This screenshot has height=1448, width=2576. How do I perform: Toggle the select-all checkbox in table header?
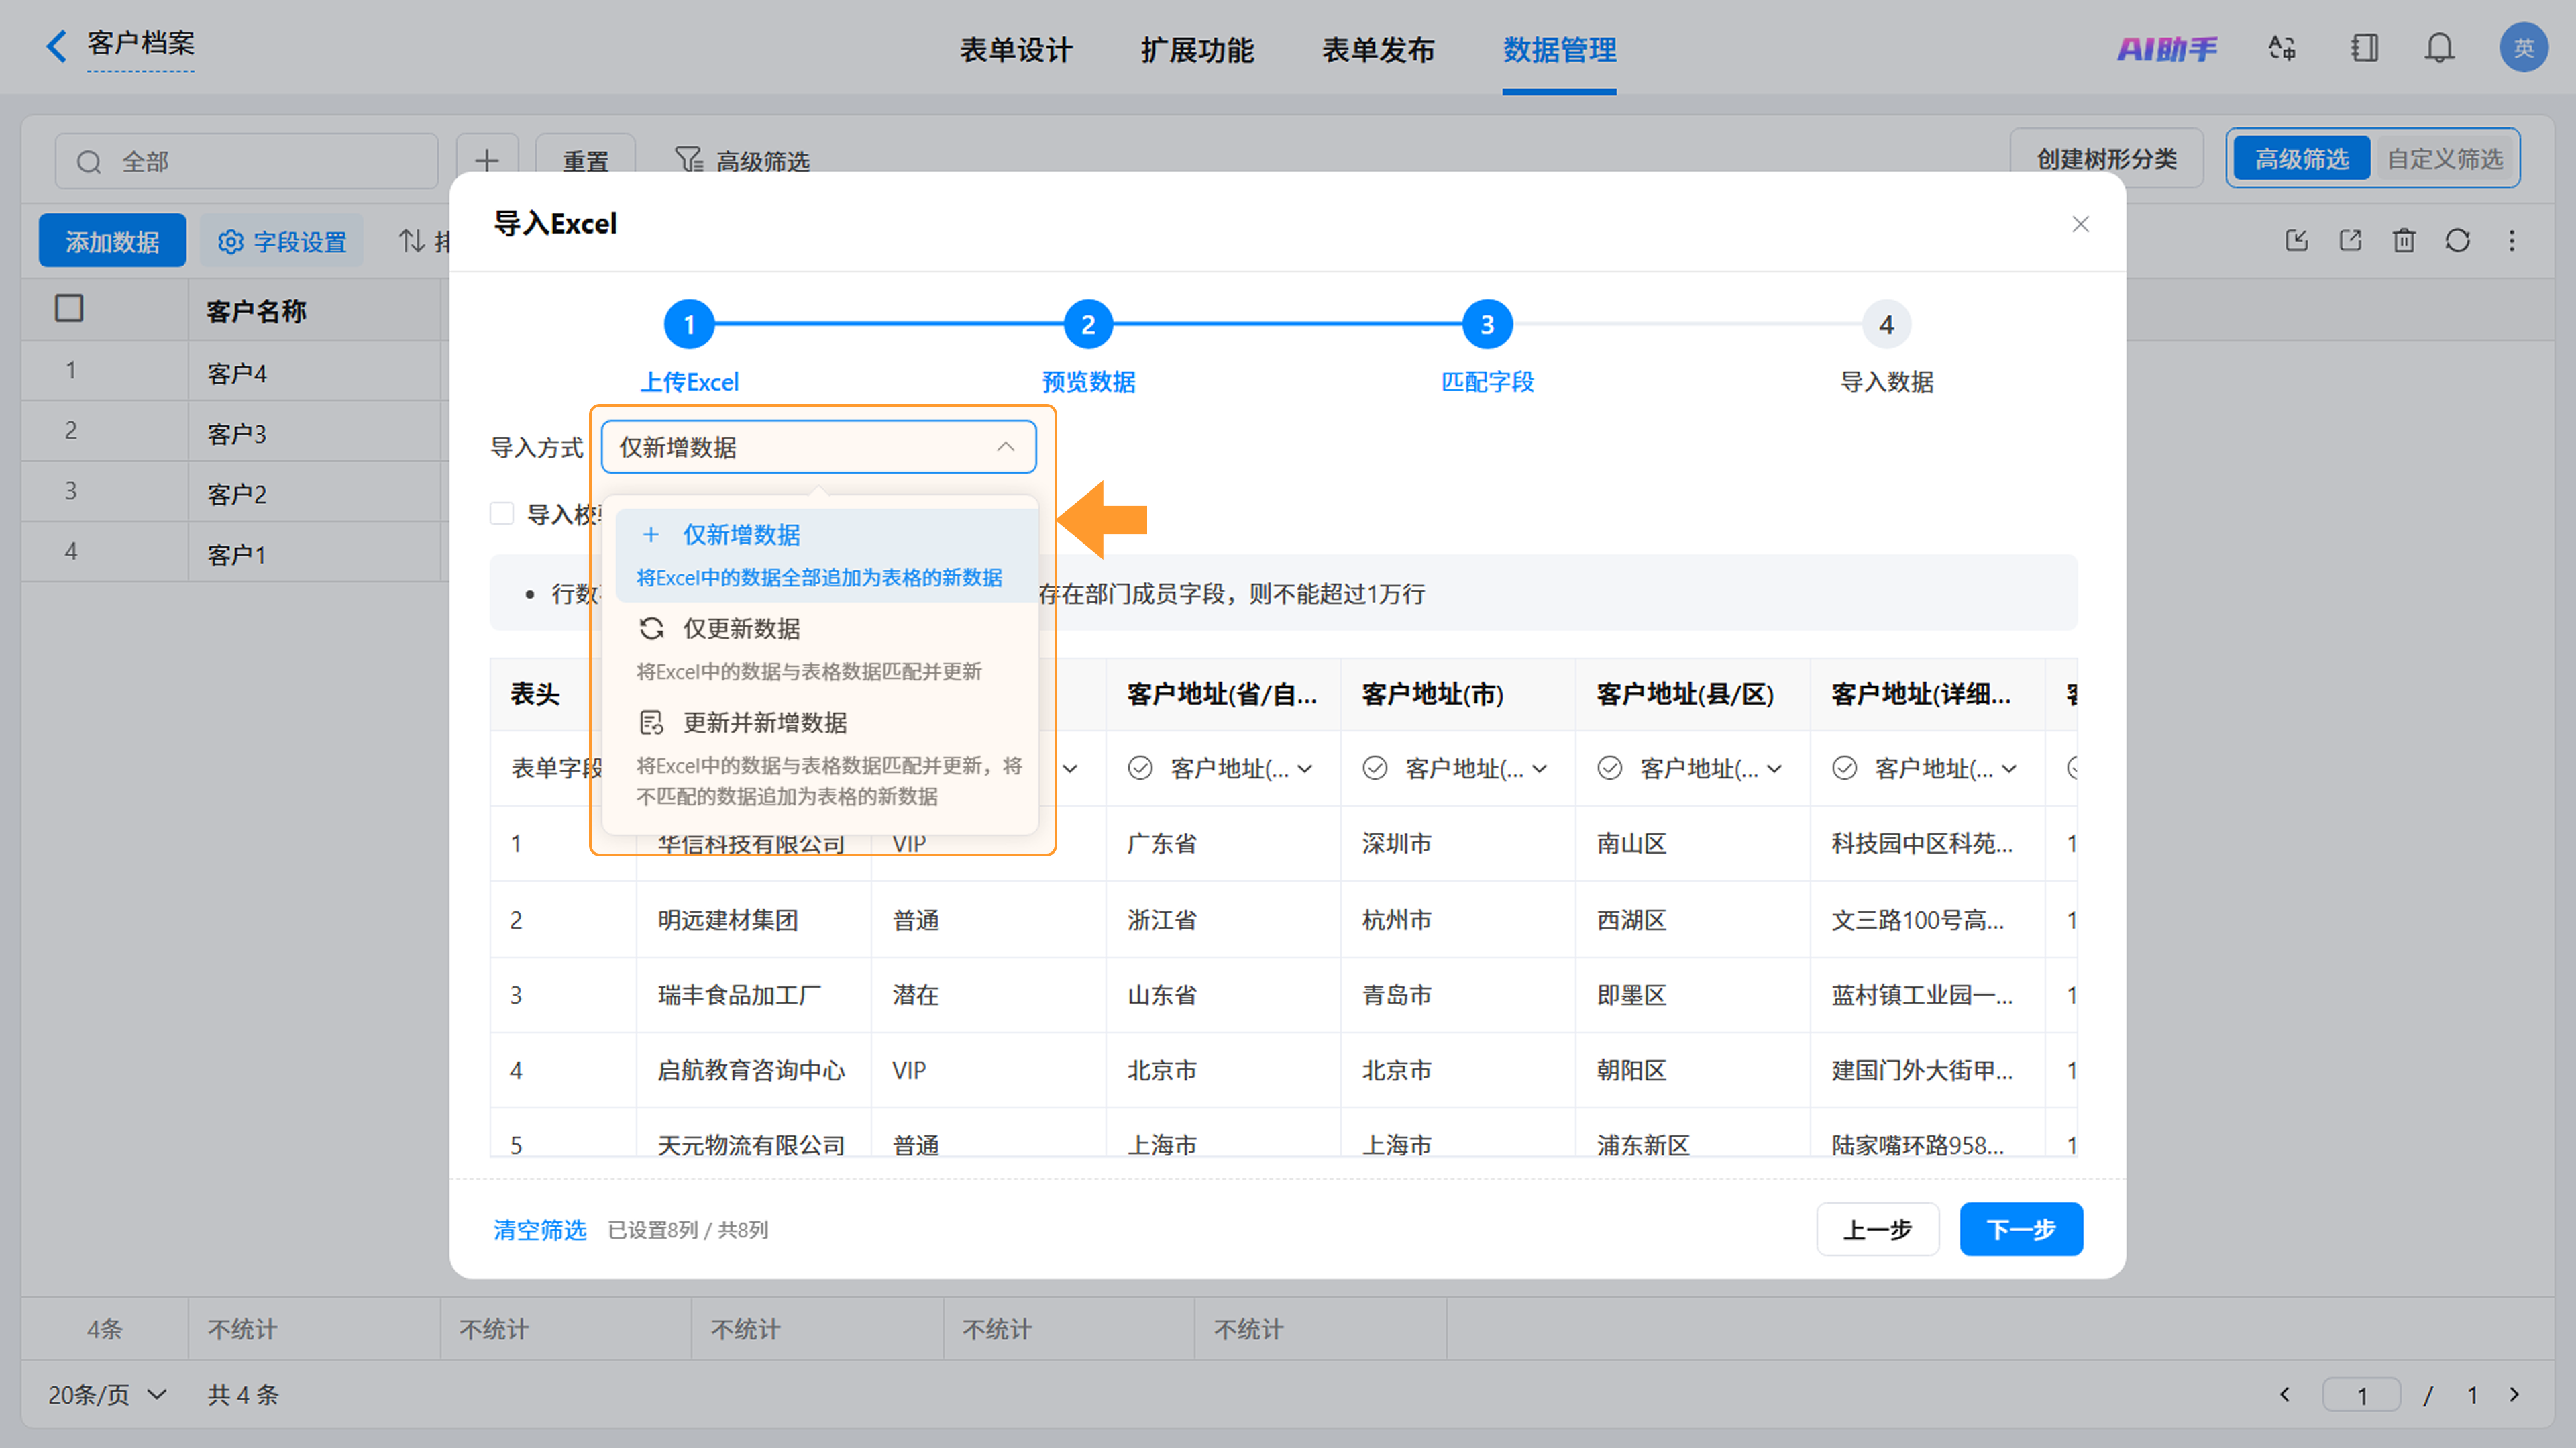pyautogui.click(x=69, y=308)
